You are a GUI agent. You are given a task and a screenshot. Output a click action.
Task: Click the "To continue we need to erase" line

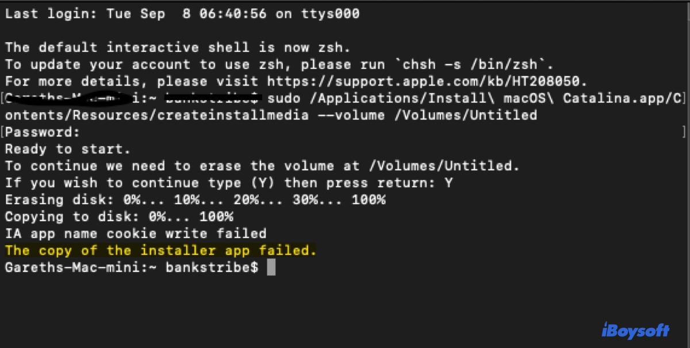262,166
